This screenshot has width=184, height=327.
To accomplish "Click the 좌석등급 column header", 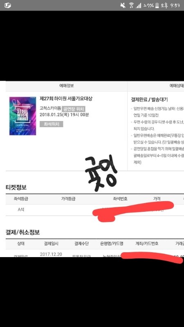I will (21, 199).
